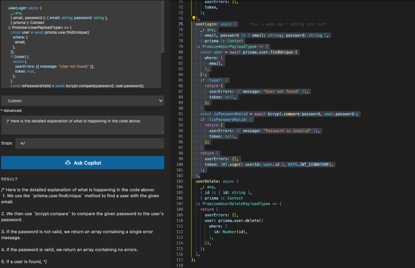Click the lightbulb quick fix icon on line 74

pyautogui.click(x=194, y=18)
